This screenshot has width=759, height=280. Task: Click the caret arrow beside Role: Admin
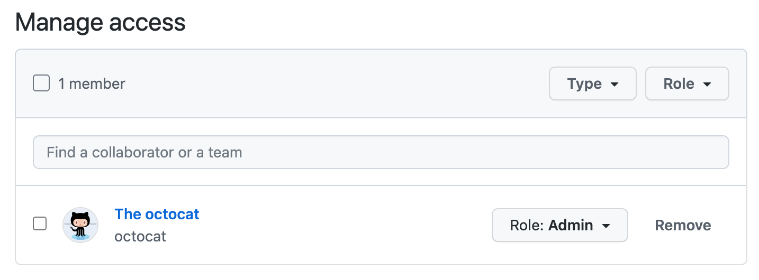click(x=607, y=226)
